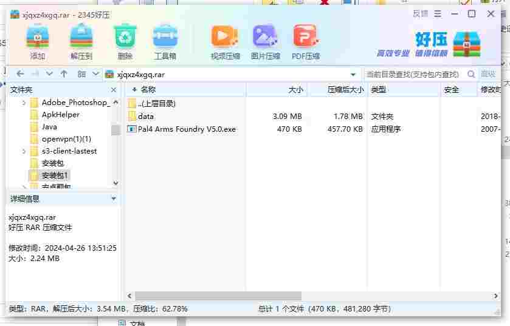510x326 pixels.
Task: Expand the s3-client-lastest tree folder
Action: click(24, 151)
